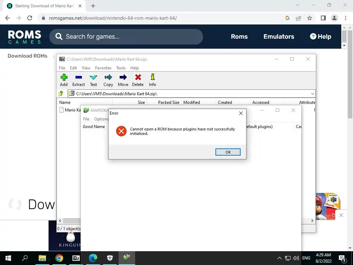Viewport: 353px width, 265px height.
Task: Click the red error icon in dialog
Action: click(x=121, y=131)
